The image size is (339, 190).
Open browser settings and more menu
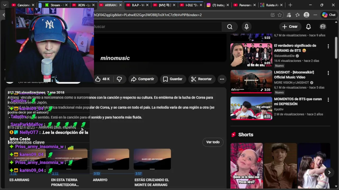(315, 15)
